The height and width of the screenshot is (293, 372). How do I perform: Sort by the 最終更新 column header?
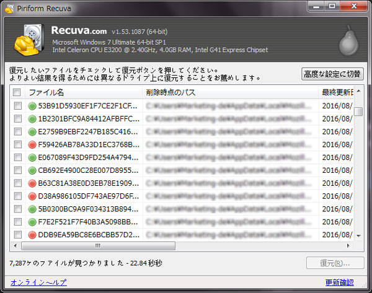point(336,92)
